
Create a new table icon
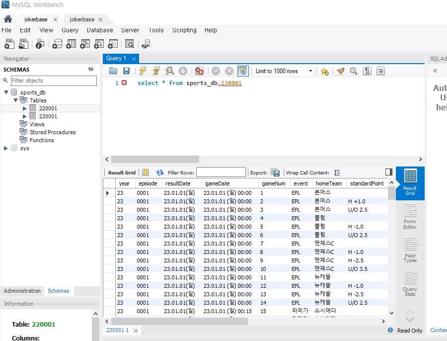coord(71,44)
